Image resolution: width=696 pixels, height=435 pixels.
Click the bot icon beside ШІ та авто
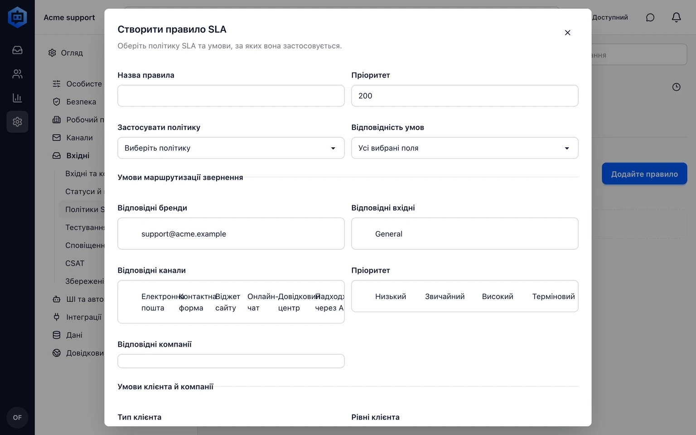tap(57, 299)
